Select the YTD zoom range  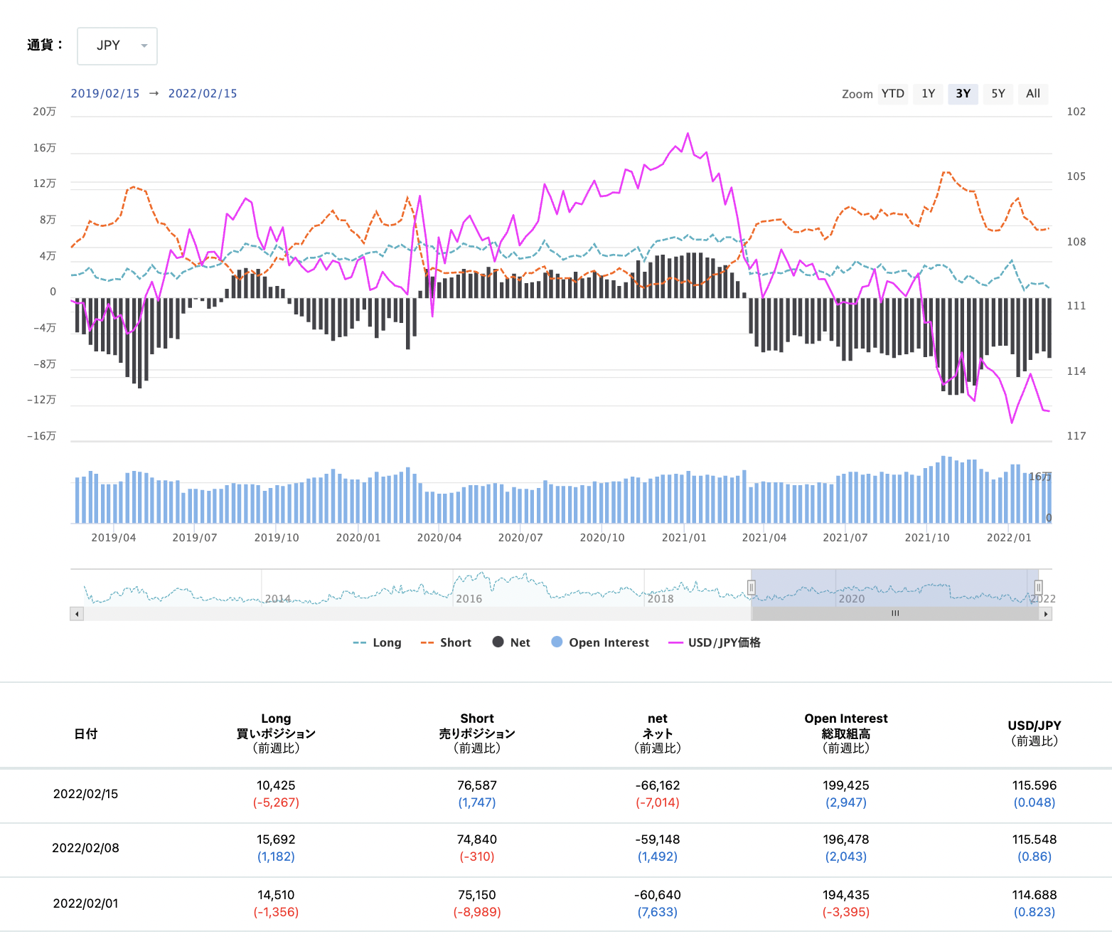tap(893, 94)
